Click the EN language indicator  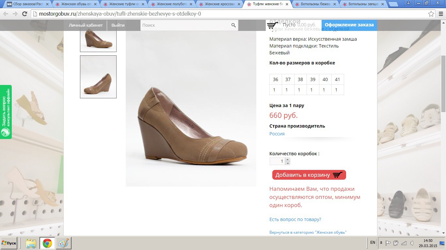tap(373, 243)
